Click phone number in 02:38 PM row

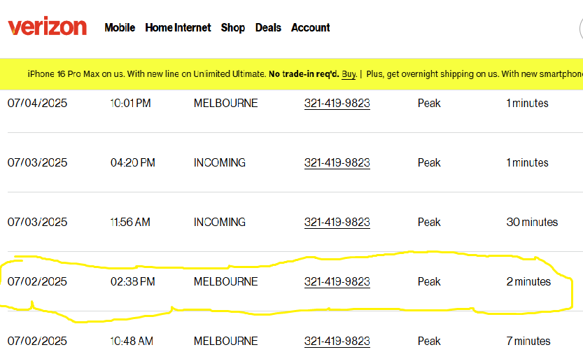point(337,282)
